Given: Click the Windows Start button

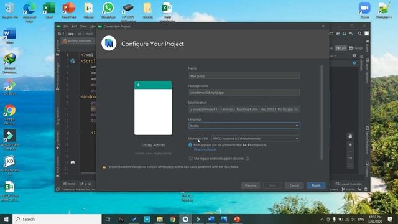Looking at the screenshot, I should 6,219.
